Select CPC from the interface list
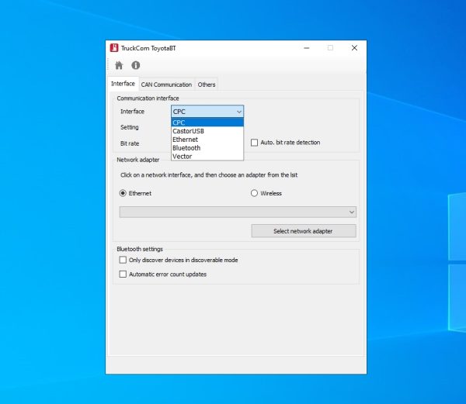The width and height of the screenshot is (466, 404). (x=207, y=123)
